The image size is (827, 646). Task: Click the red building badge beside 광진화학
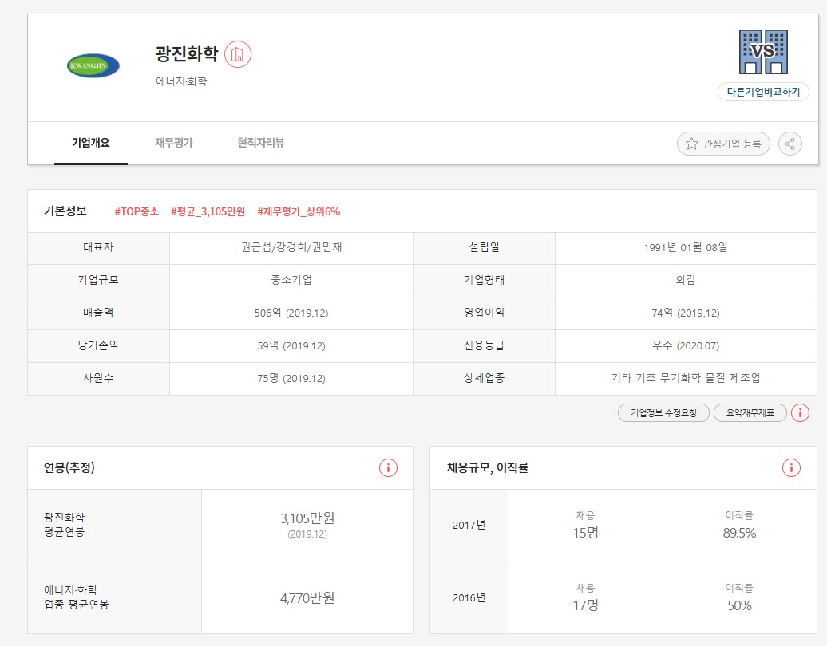pos(238,54)
